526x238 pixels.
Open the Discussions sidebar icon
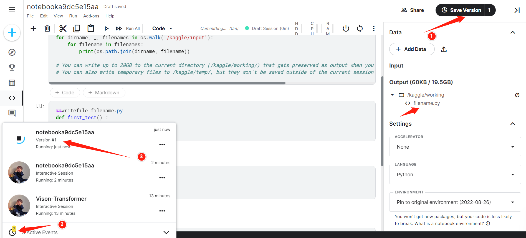[12, 113]
